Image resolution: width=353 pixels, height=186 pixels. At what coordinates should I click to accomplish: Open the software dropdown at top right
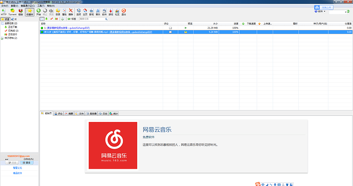[320, 11]
